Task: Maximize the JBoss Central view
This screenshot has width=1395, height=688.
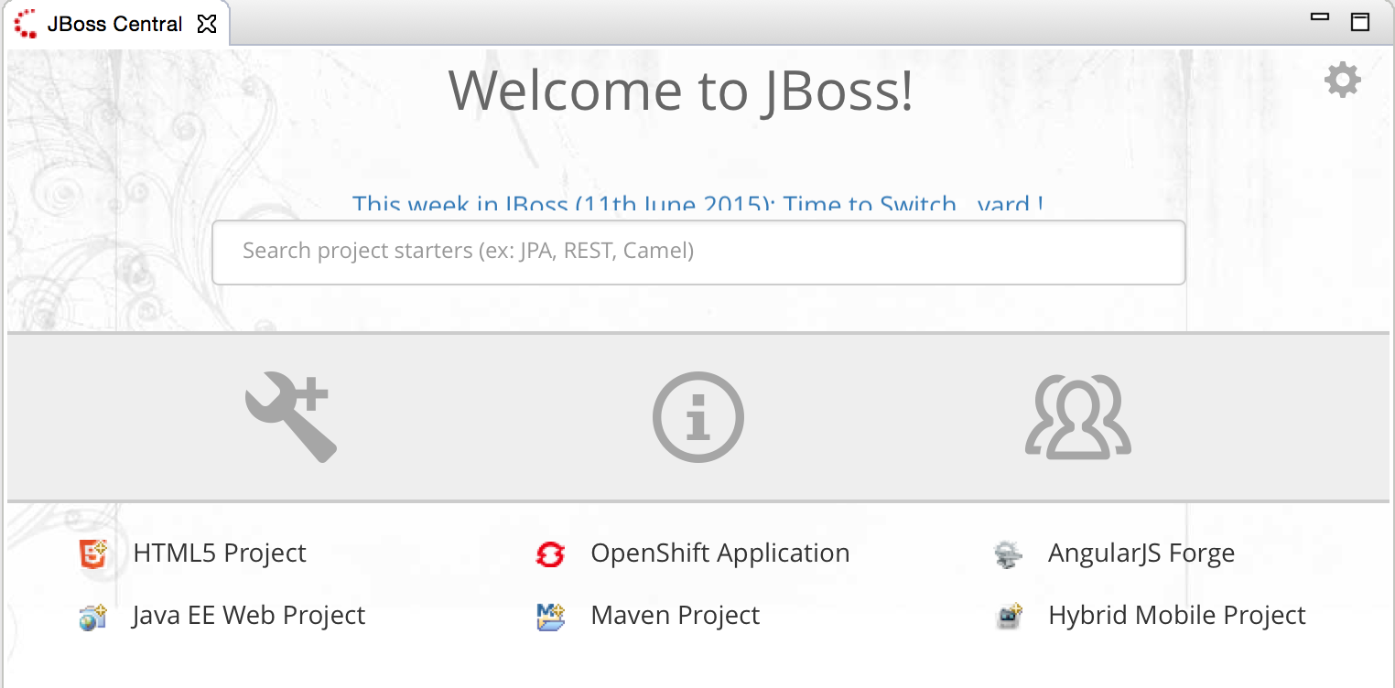Action: (x=1360, y=22)
